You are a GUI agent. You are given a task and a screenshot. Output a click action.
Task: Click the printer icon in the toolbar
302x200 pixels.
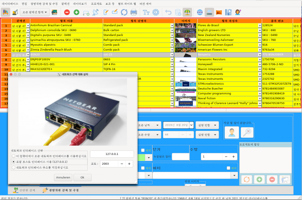tap(134, 12)
